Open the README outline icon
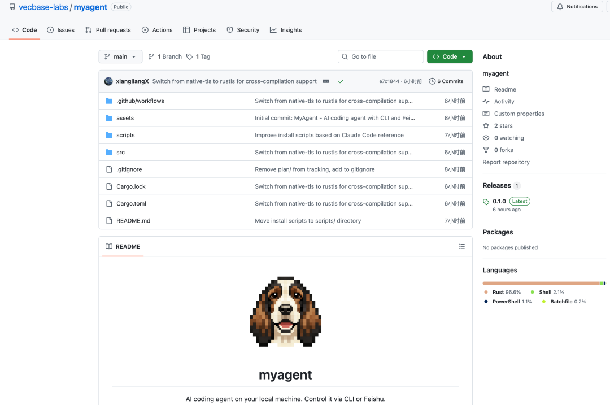The height and width of the screenshot is (405, 610). pos(461,246)
